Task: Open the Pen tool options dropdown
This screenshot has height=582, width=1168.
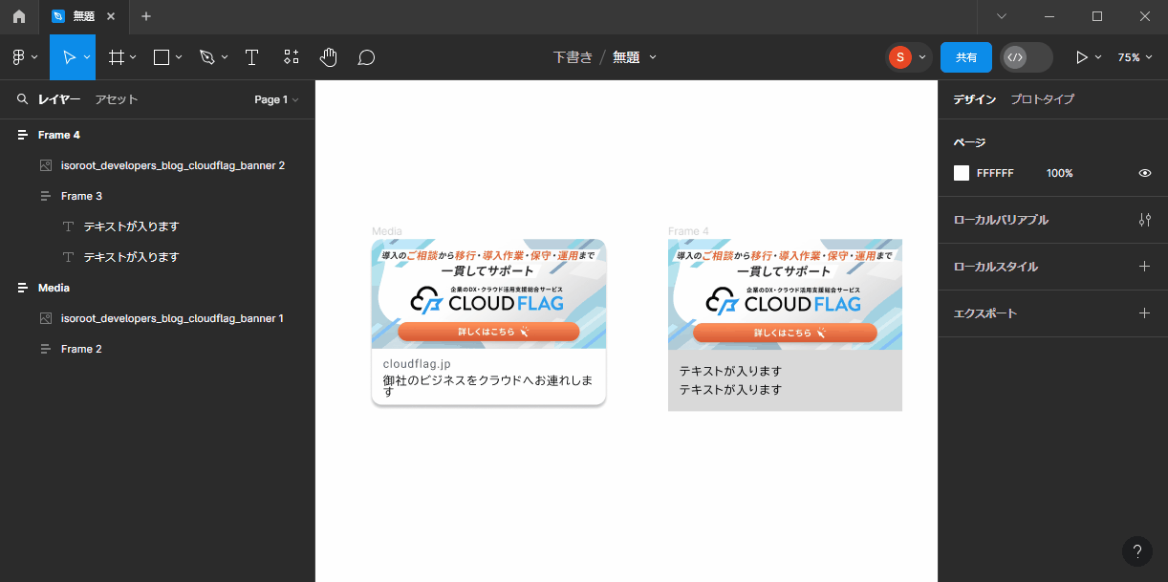Action: [x=225, y=57]
